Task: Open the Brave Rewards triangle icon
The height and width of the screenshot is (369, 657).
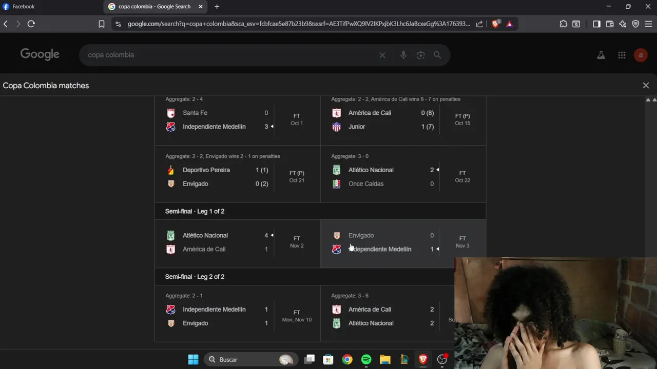Action: point(509,24)
